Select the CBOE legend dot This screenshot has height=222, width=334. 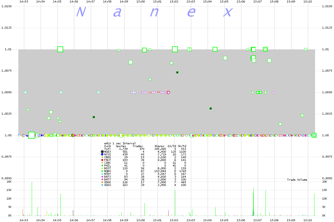point(102,157)
